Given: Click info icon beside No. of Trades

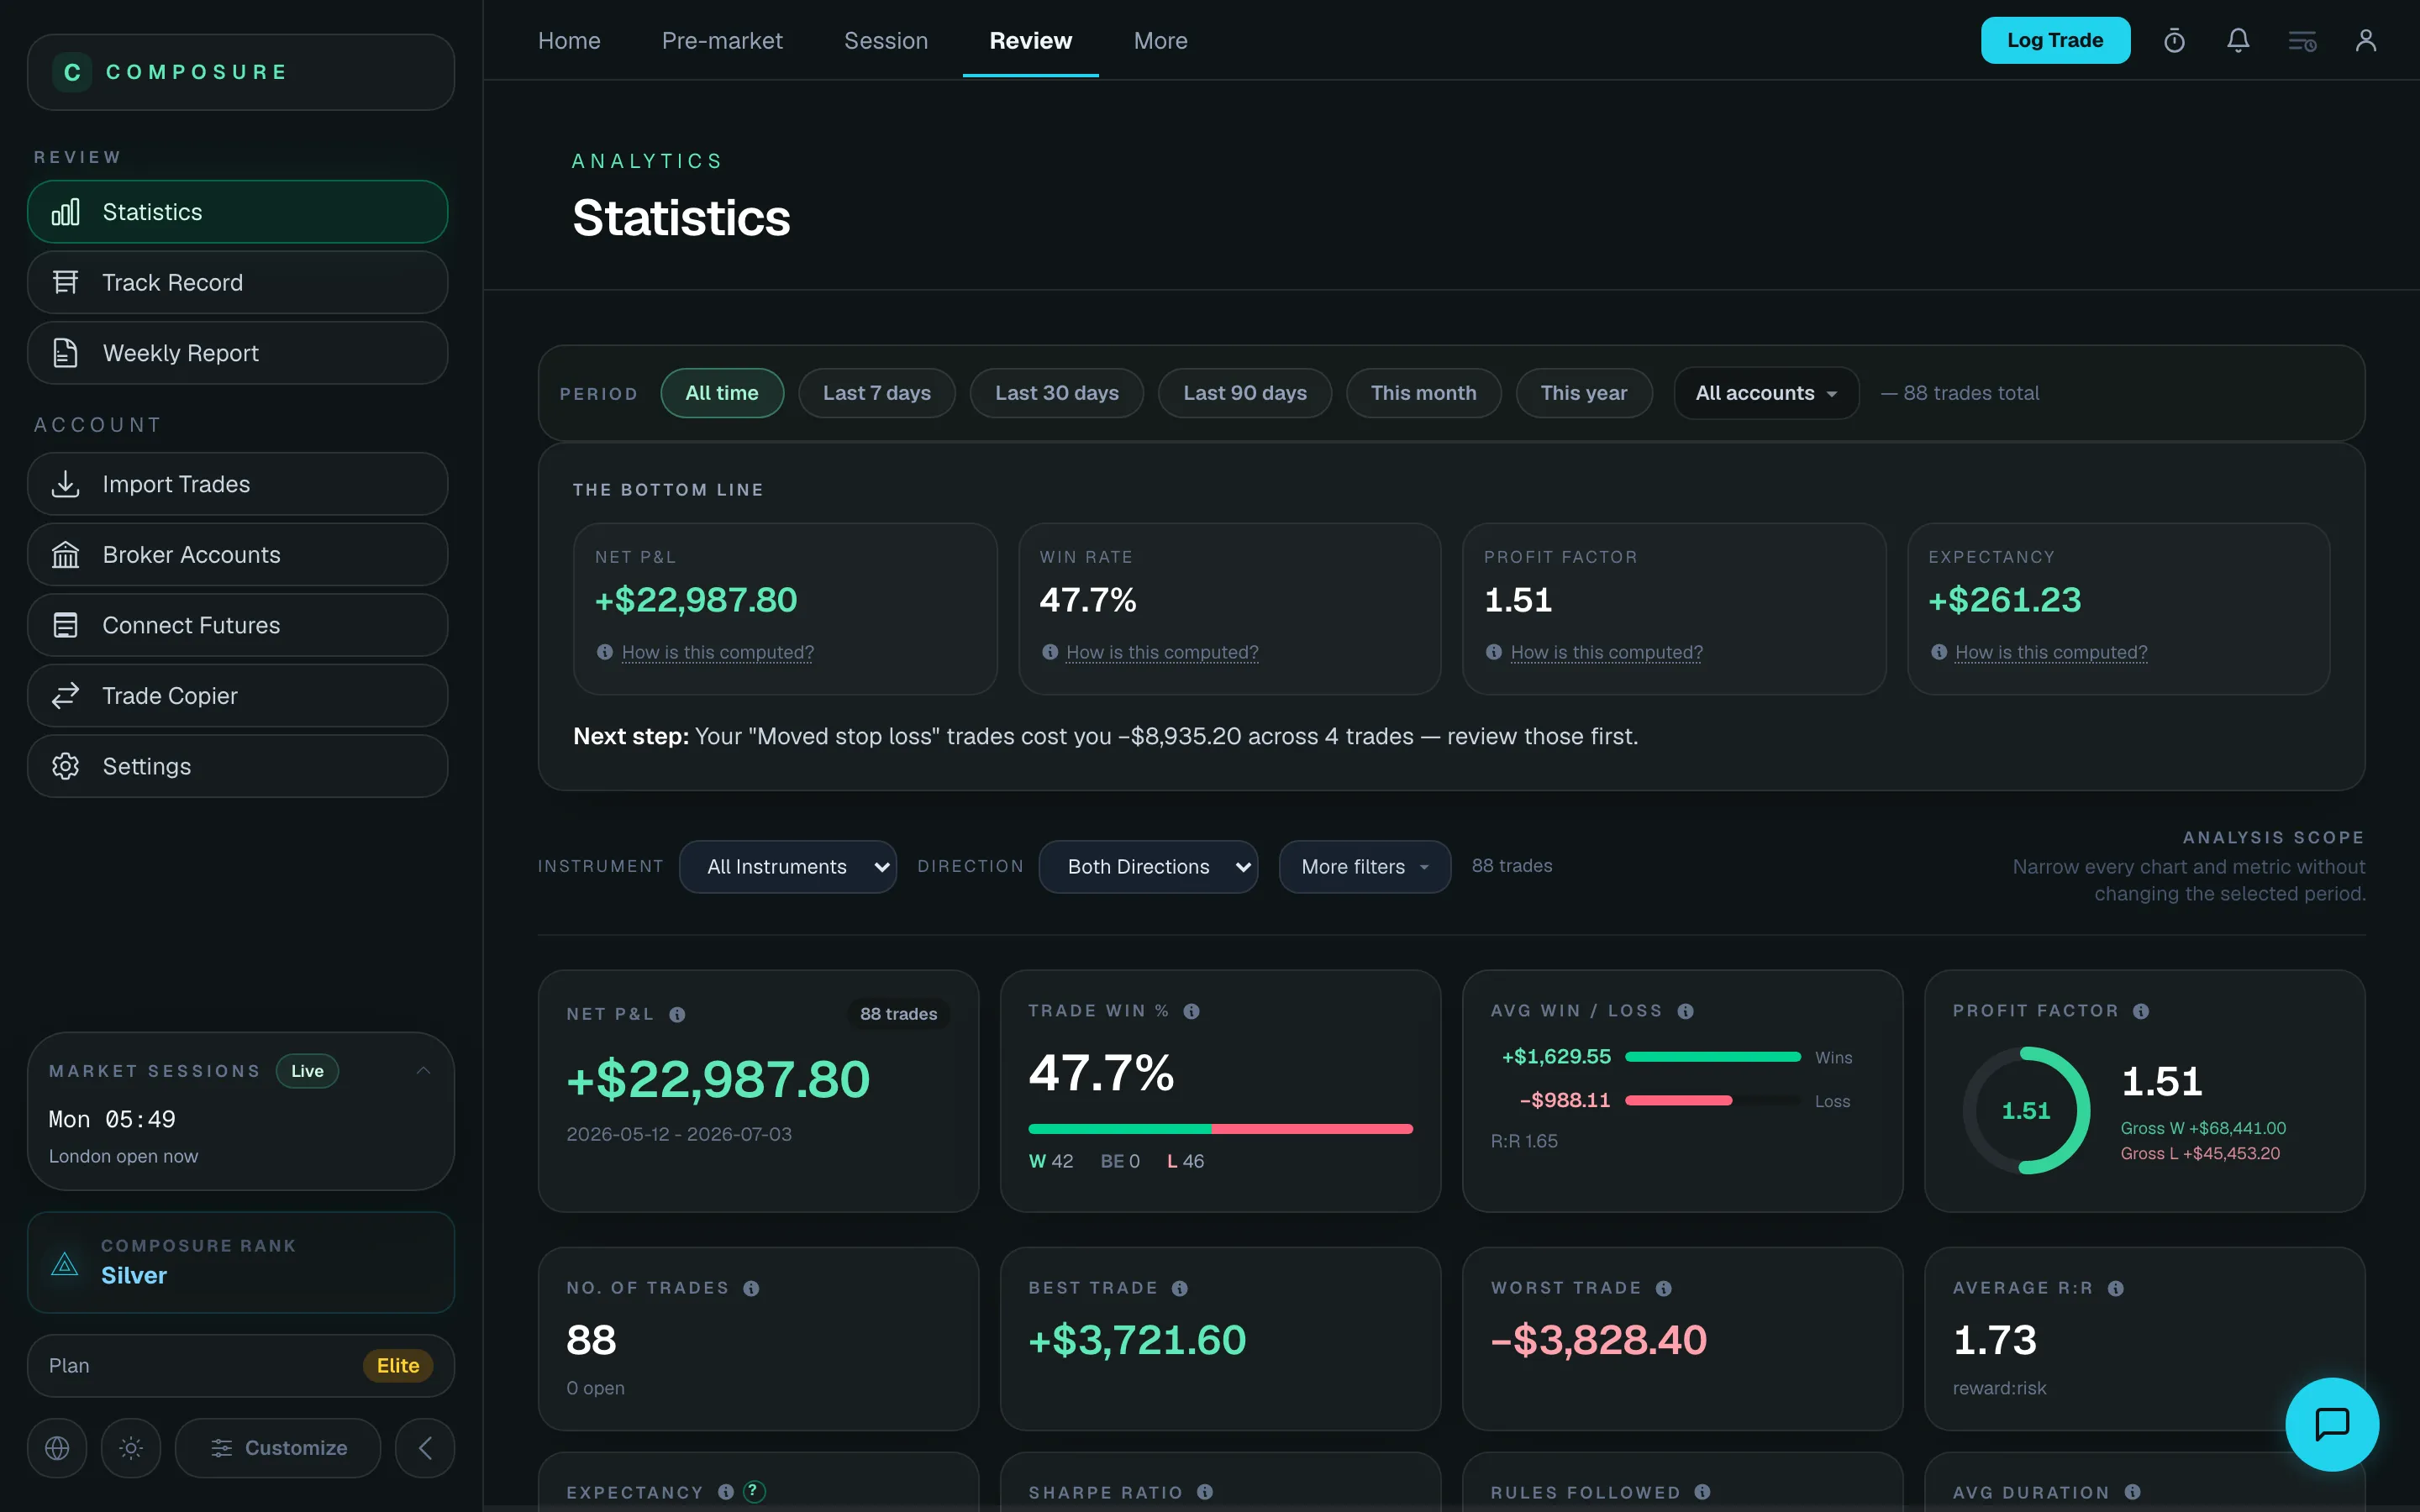Looking at the screenshot, I should point(751,1288).
